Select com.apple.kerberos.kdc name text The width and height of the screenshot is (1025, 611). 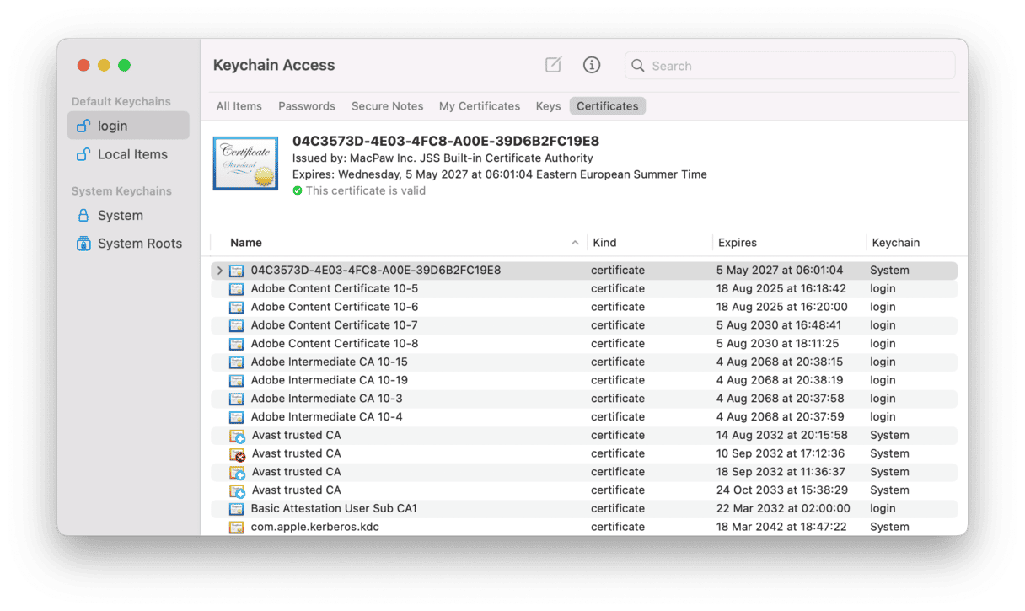tap(315, 527)
